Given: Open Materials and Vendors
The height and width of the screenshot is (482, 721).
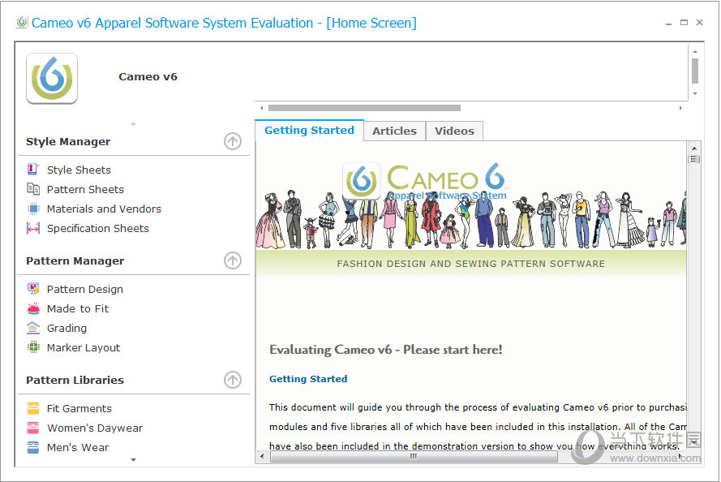Looking at the screenshot, I should tap(102, 209).
